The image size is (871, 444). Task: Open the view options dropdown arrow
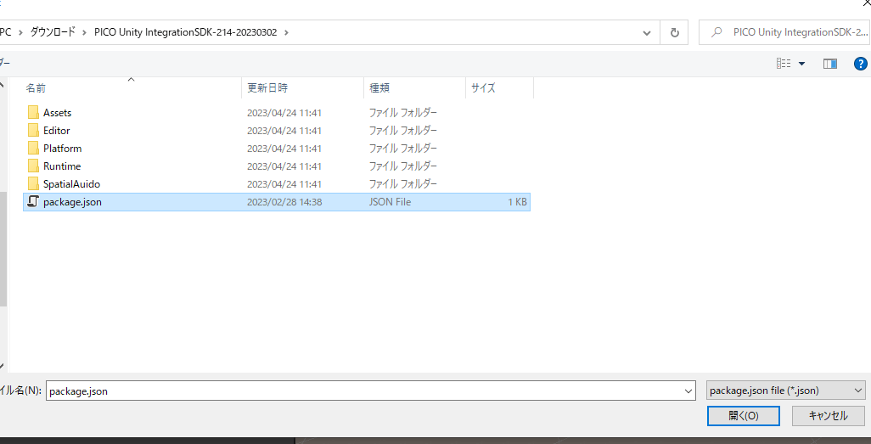point(801,64)
